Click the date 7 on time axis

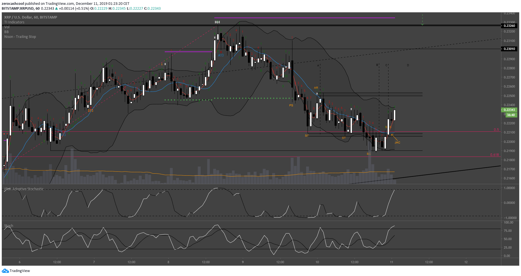point(94,262)
